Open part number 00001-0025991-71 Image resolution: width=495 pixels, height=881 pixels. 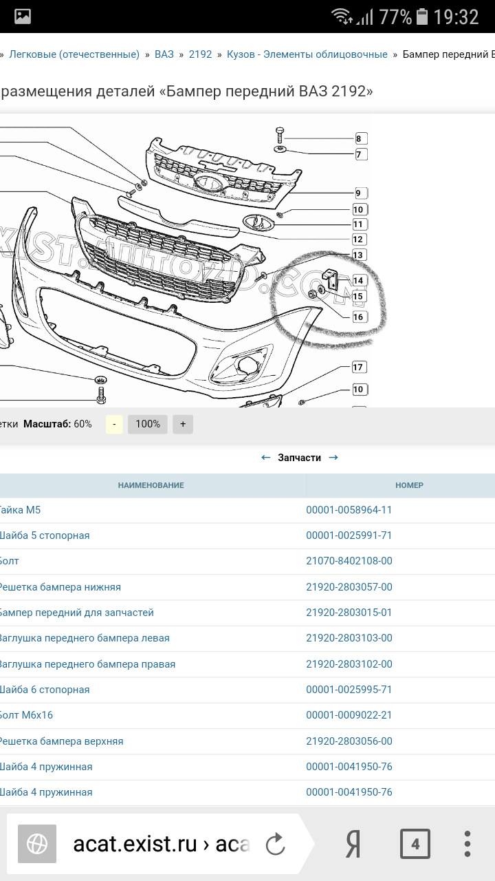tap(349, 535)
